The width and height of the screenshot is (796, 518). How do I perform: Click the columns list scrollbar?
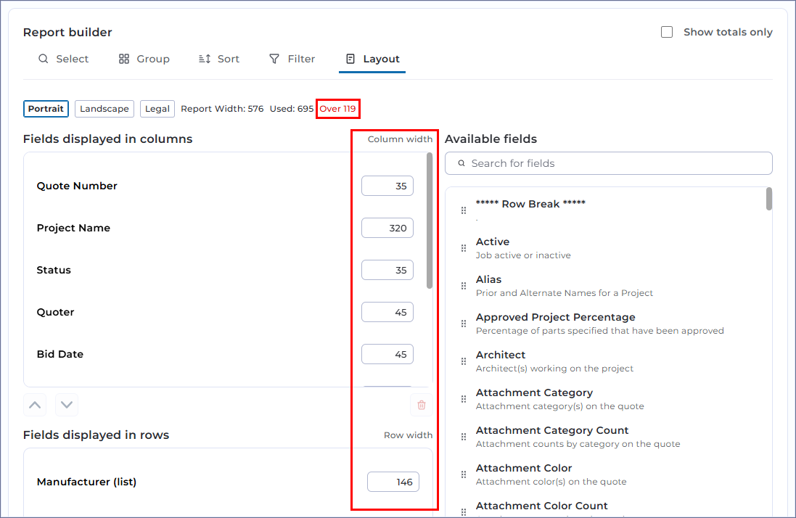pos(430,221)
